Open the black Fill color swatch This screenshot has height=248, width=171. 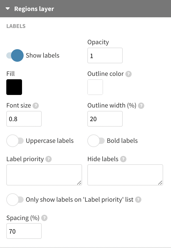point(14,87)
